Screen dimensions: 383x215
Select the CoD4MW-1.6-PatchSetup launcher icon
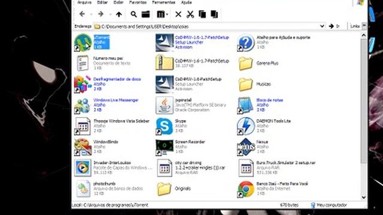tap(165, 84)
